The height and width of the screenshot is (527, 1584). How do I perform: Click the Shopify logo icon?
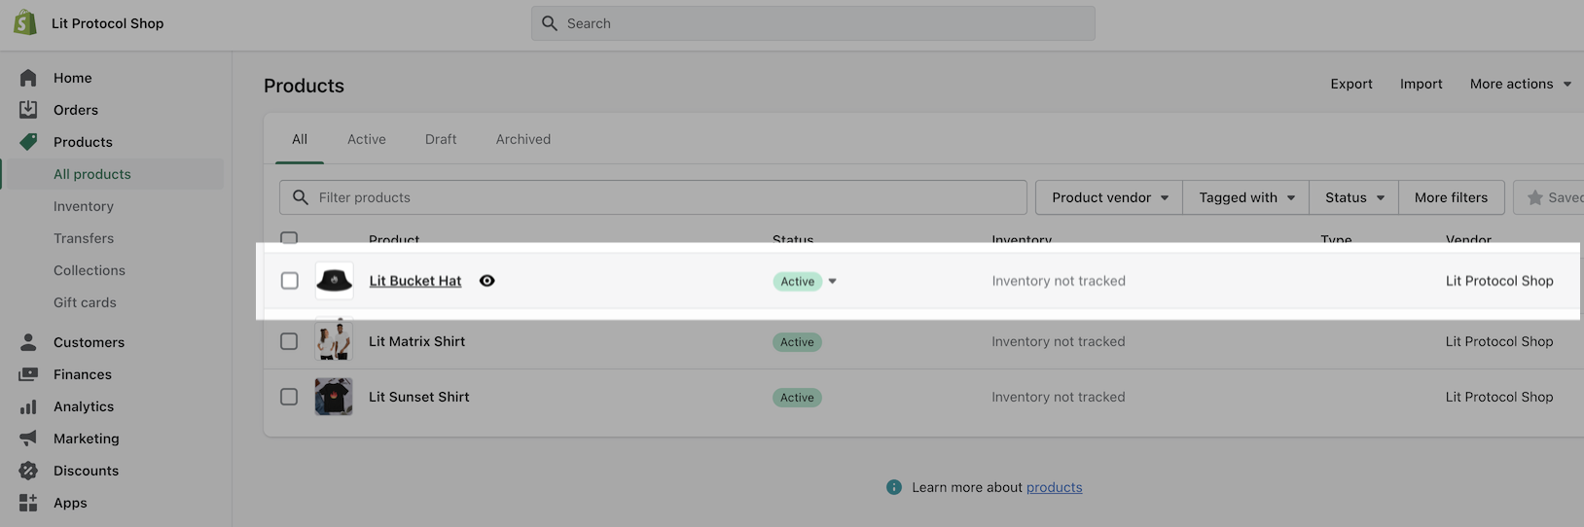click(x=25, y=22)
